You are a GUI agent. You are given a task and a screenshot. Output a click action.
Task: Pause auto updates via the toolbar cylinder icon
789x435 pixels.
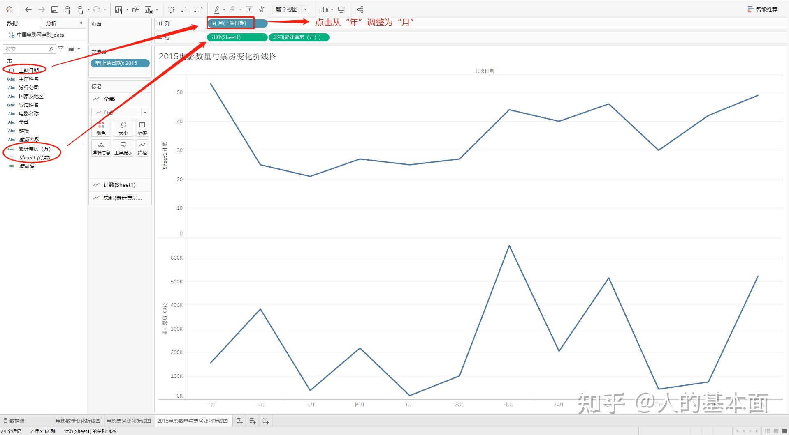81,9
